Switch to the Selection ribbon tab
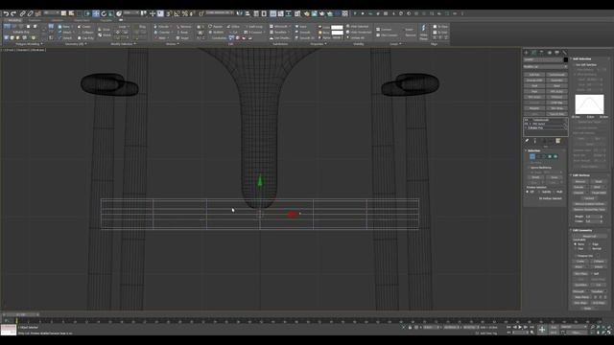 tap(58, 20)
